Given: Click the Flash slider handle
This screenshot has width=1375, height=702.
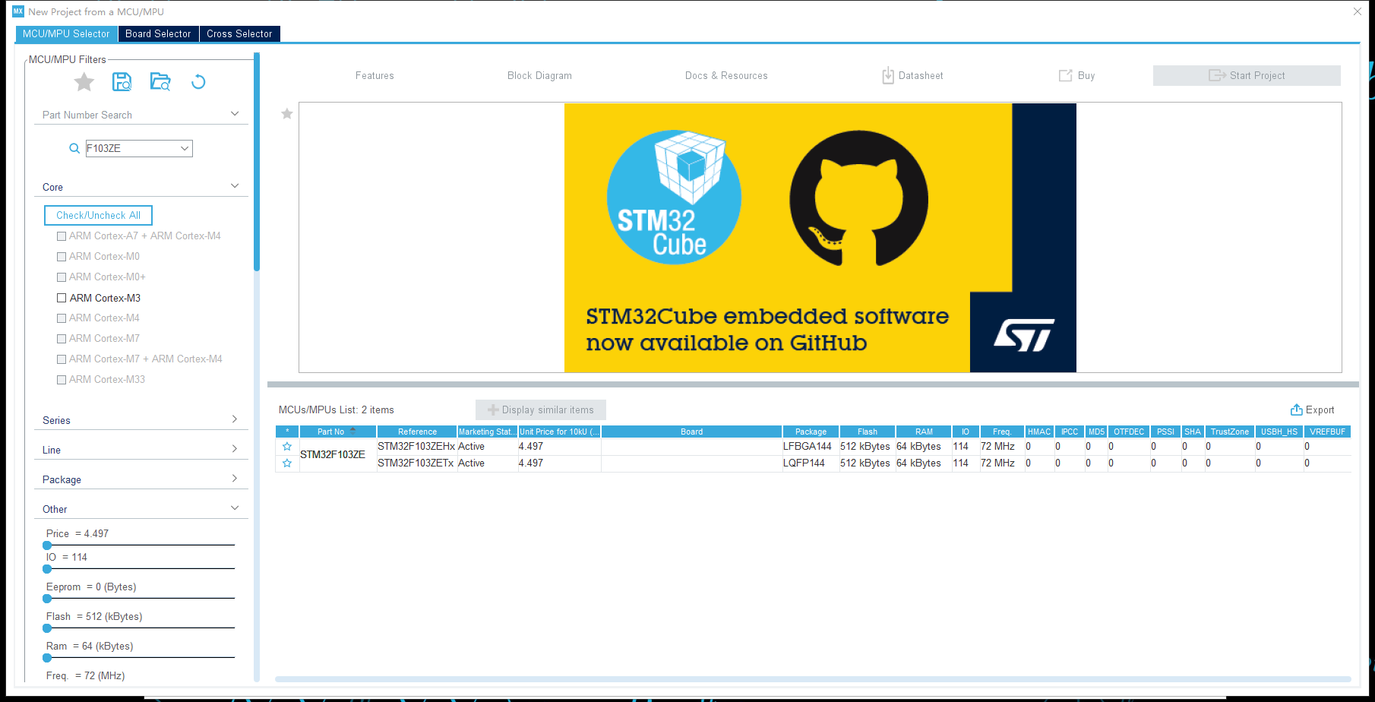Looking at the screenshot, I should (x=47, y=628).
